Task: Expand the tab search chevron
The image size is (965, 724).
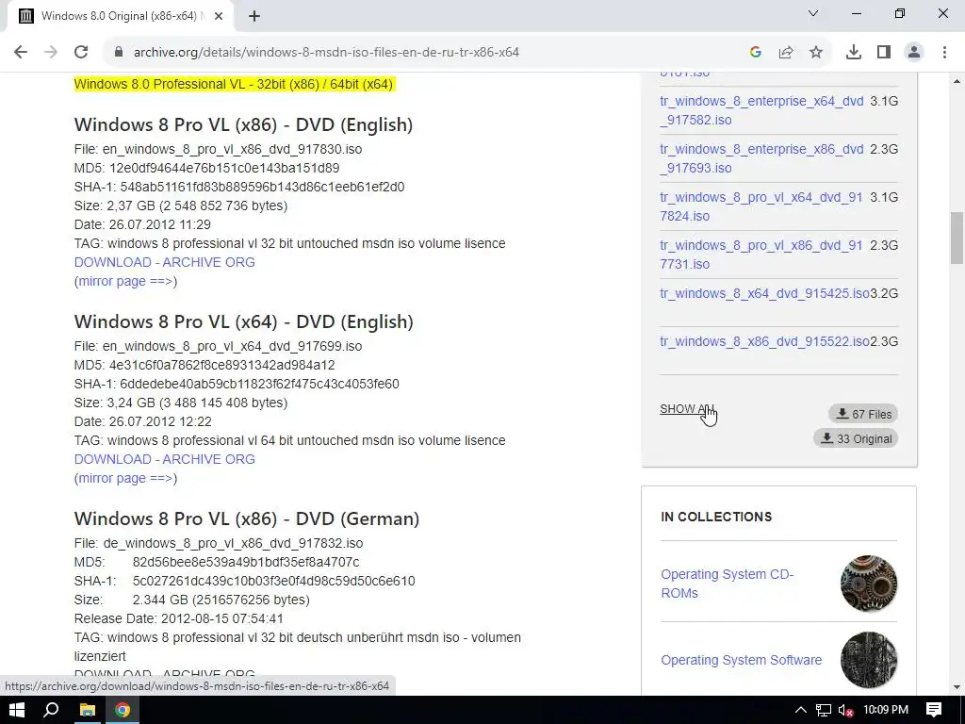Action: click(x=813, y=13)
